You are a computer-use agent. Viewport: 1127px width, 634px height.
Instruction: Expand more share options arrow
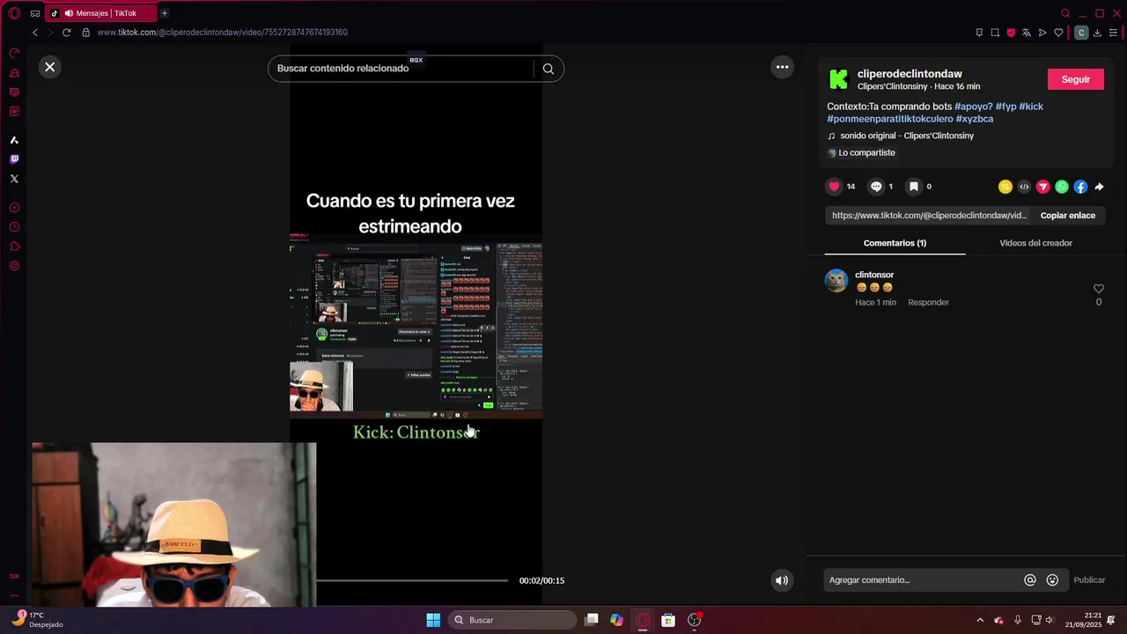point(1099,187)
